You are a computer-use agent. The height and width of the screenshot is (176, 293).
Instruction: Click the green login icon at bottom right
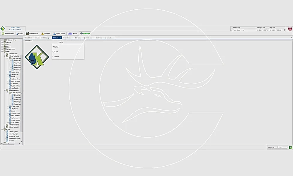[290, 148]
